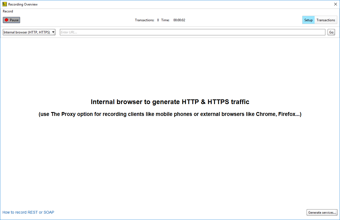Image resolution: width=340 pixels, height=220 pixels.
Task: Click the Internal browser traffic heading text
Action: click(170, 102)
